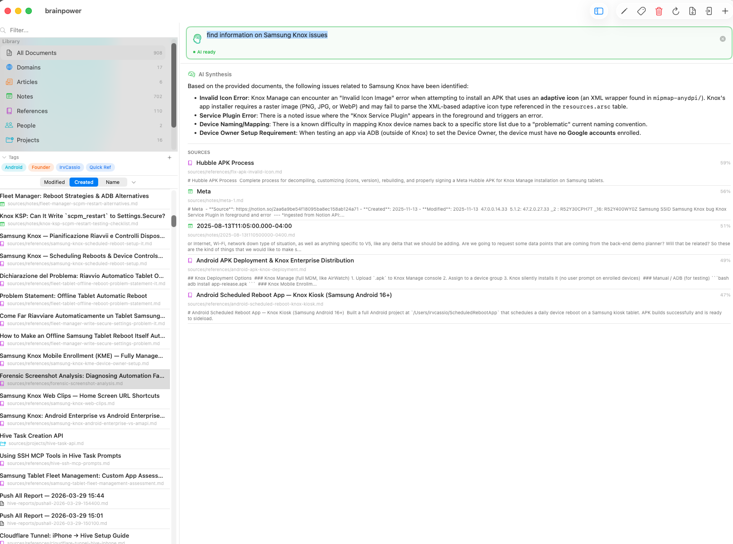Add a new tag with plus
The height and width of the screenshot is (544, 733).
tap(170, 158)
